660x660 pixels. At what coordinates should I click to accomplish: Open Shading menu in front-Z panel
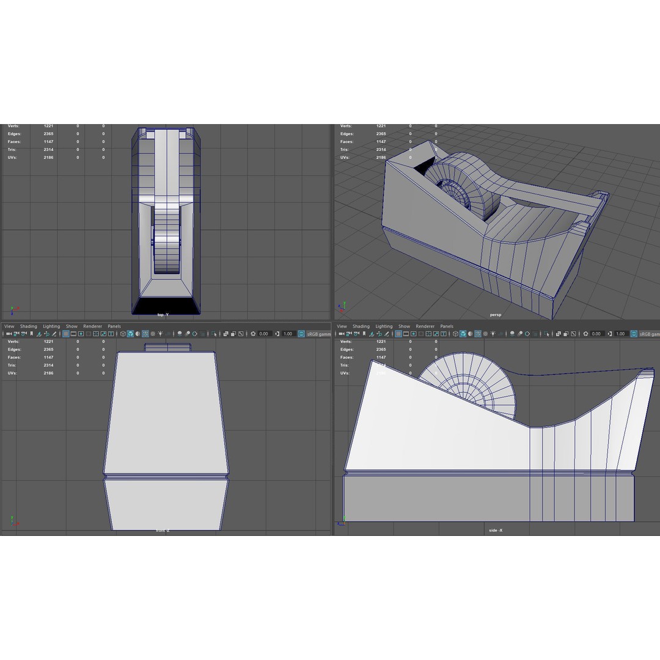28,326
